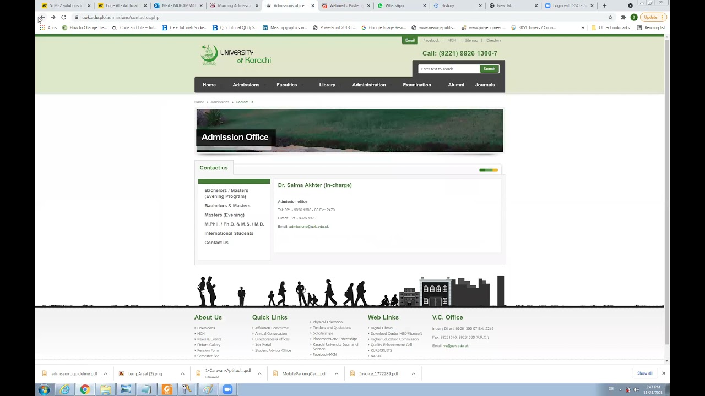The width and height of the screenshot is (705, 396).
Task: Open the Sitemap link
Action: click(x=471, y=40)
